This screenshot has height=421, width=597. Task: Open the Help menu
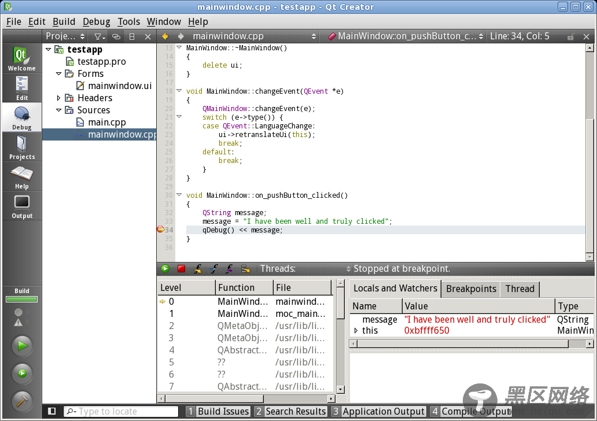[198, 22]
